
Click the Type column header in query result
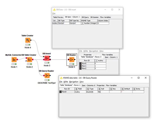coord(92,89)
